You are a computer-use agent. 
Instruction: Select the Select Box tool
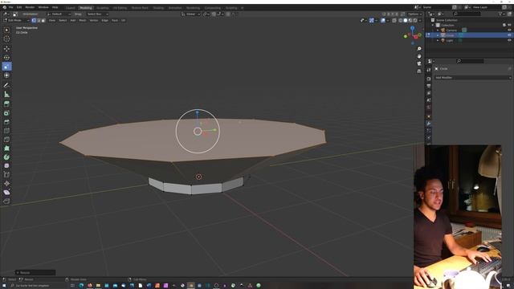pos(6,30)
